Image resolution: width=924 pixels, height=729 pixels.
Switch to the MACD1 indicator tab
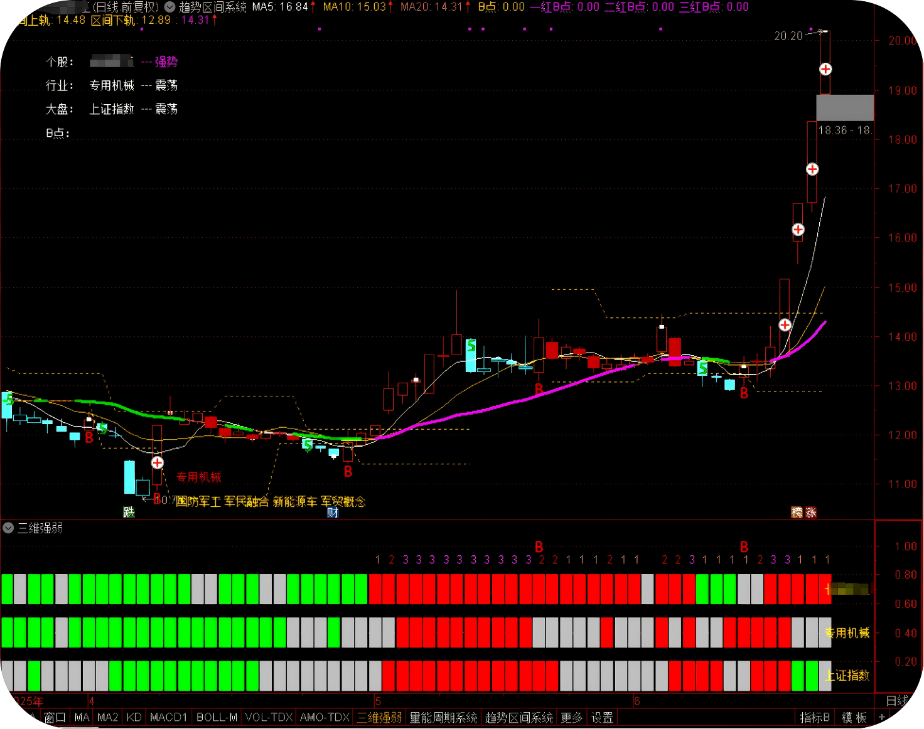[x=168, y=717]
